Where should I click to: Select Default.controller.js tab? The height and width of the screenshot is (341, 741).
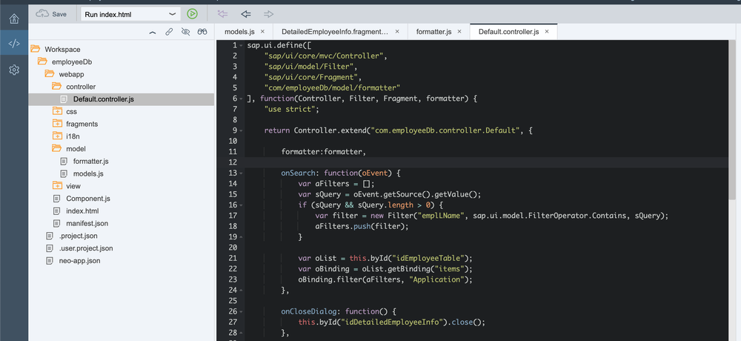(508, 32)
